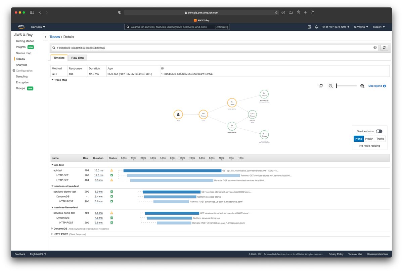
Task: Select Health node sizing option
Action: tap(369, 139)
